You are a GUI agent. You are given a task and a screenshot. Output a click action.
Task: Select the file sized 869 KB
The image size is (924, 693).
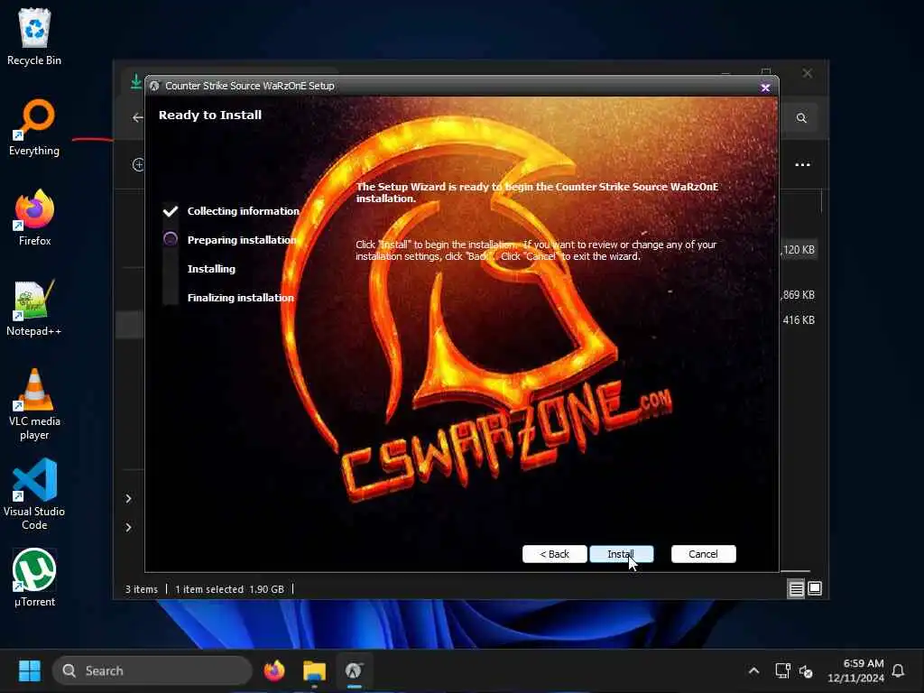(x=799, y=295)
